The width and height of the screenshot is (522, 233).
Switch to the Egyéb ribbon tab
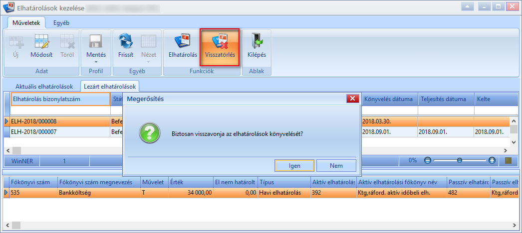(61, 23)
